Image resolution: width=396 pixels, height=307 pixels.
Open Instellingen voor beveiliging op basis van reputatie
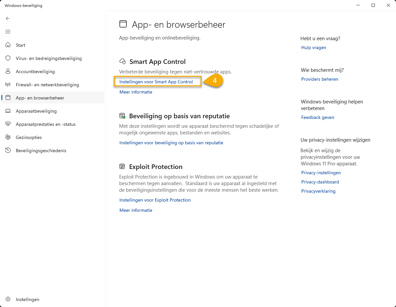pos(171,143)
